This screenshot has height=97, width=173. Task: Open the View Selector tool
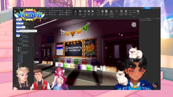pos(75,13)
